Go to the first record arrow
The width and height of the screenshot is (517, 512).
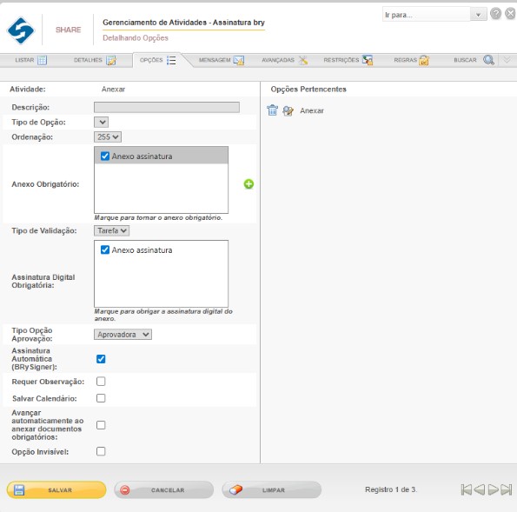(467, 489)
